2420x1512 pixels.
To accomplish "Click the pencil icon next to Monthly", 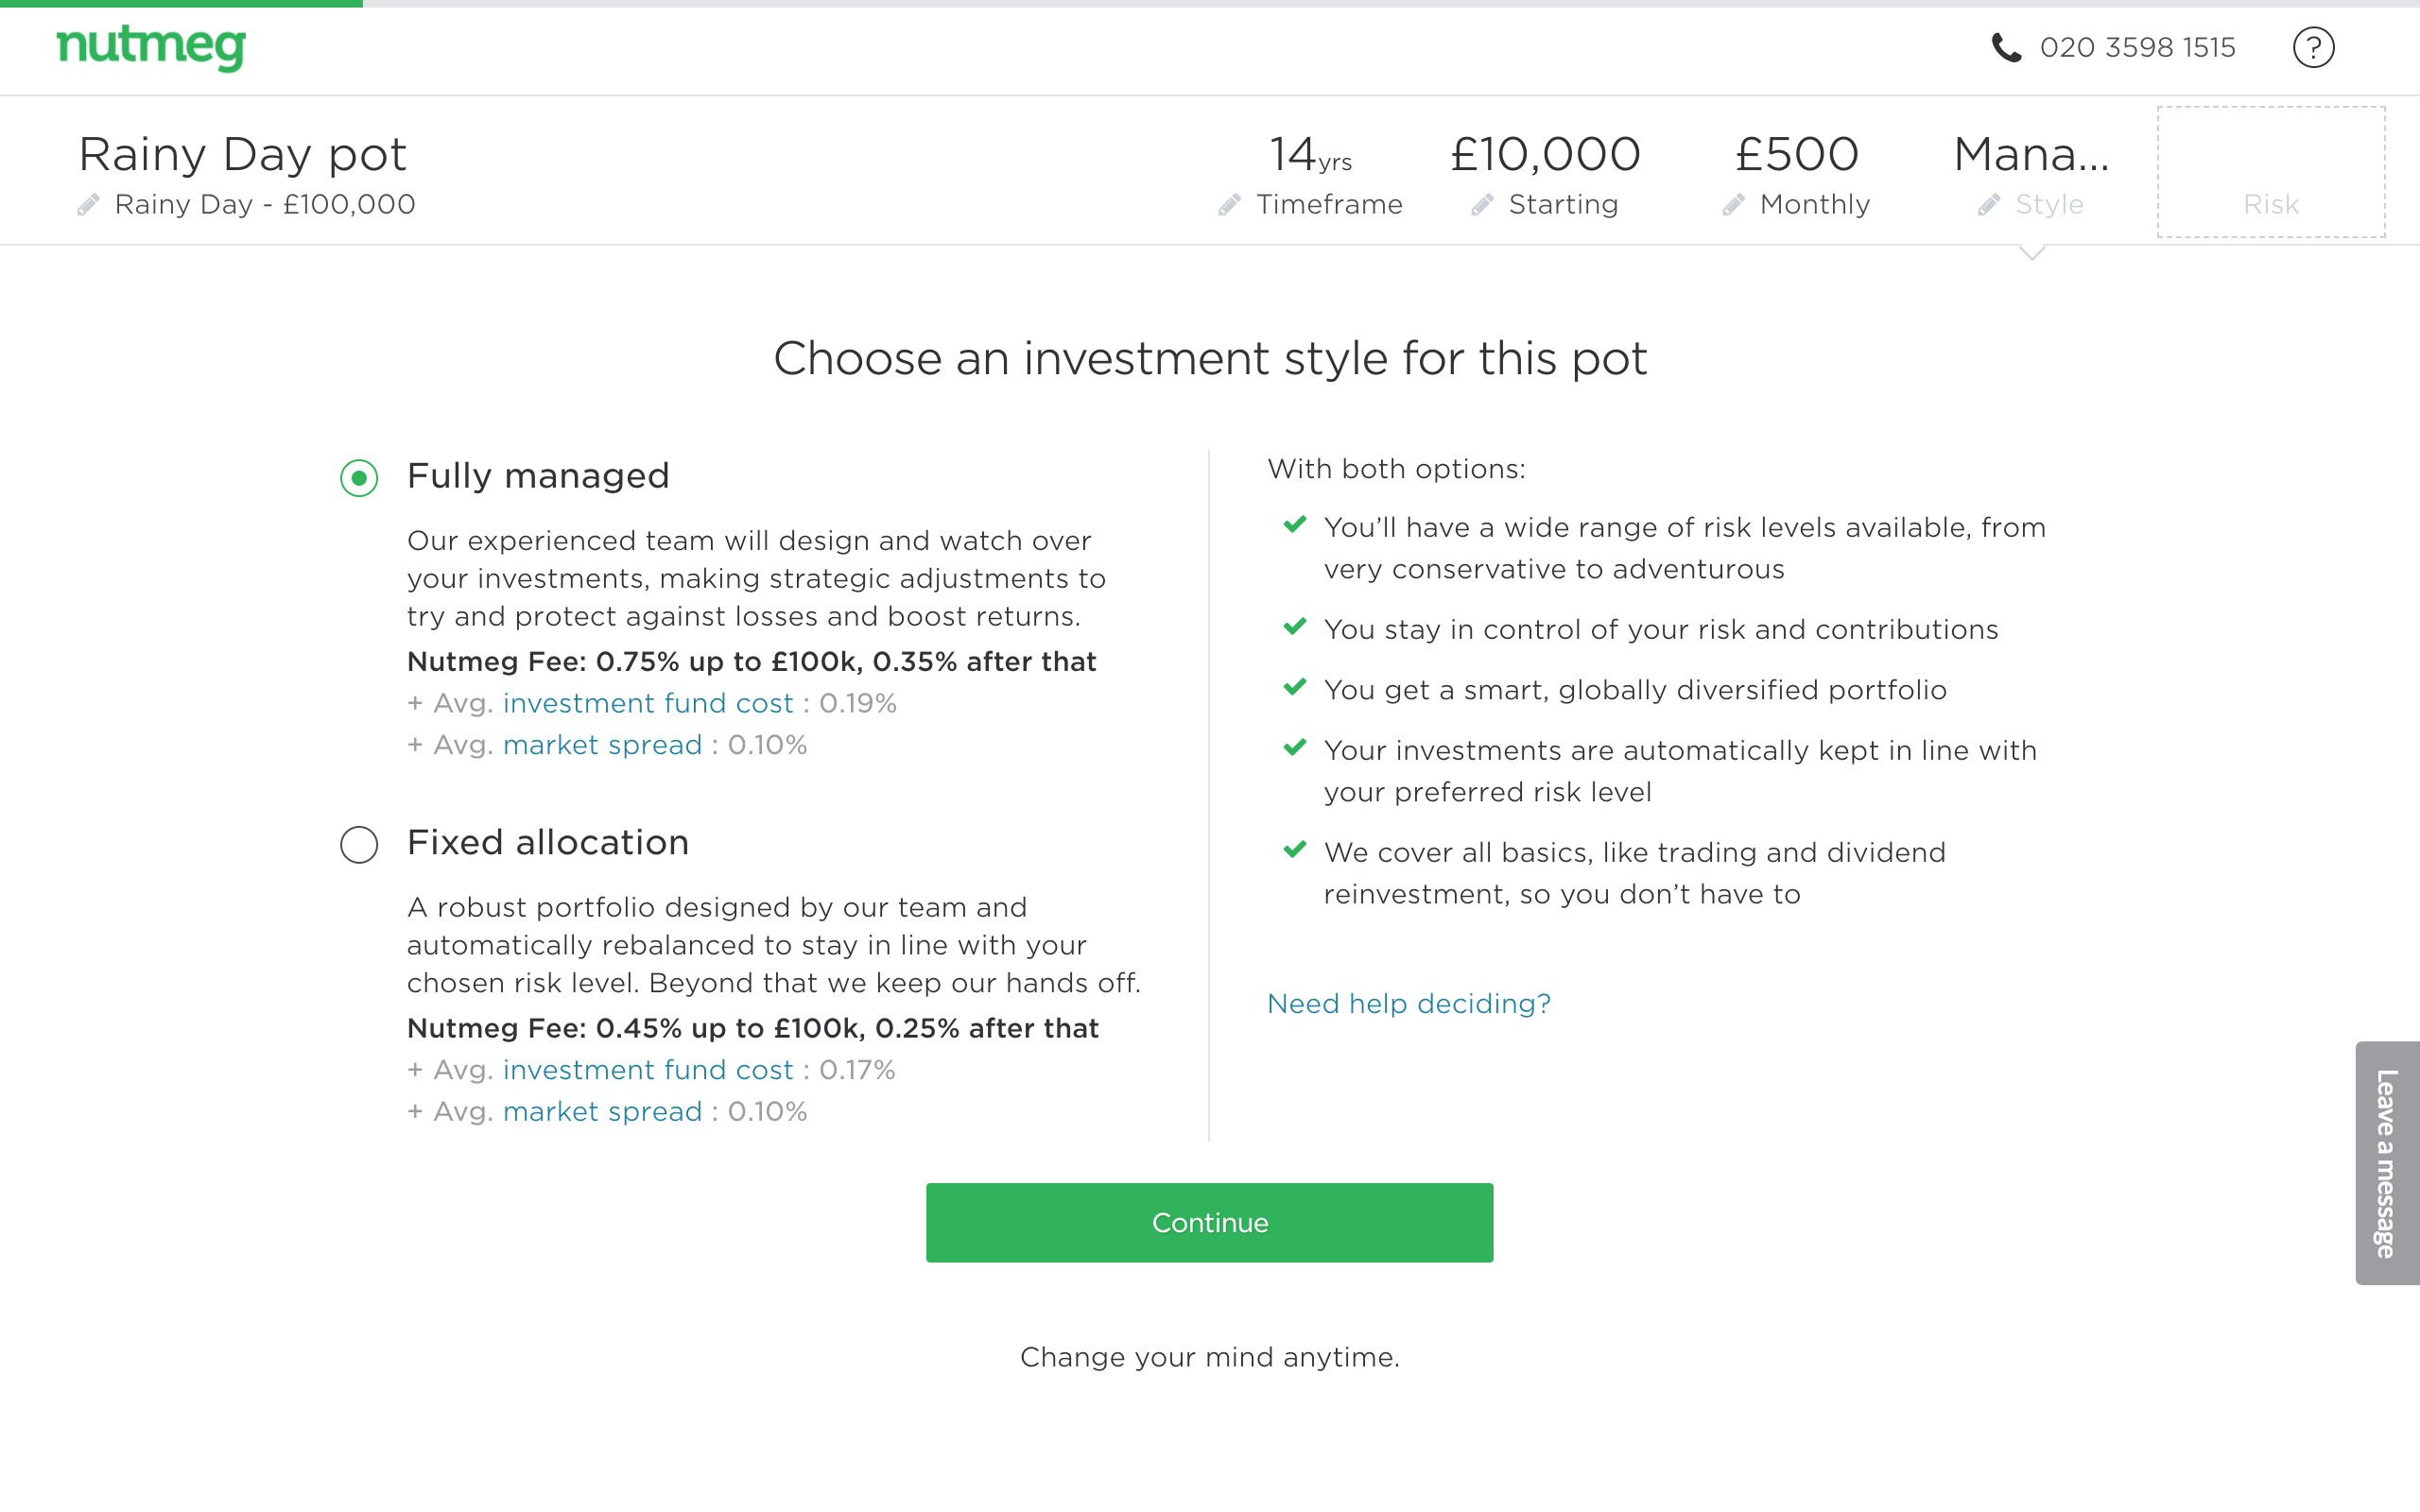I will pyautogui.click(x=1733, y=205).
